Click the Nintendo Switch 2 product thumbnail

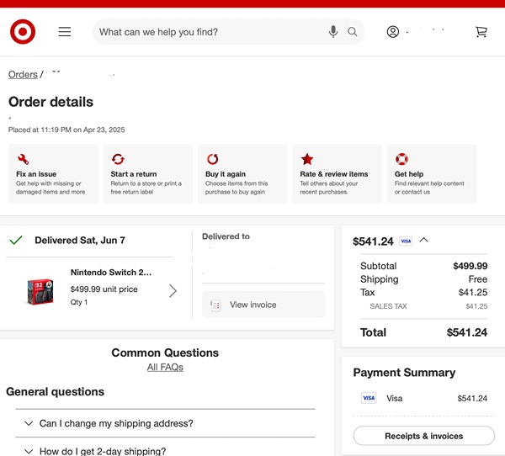[x=40, y=291]
